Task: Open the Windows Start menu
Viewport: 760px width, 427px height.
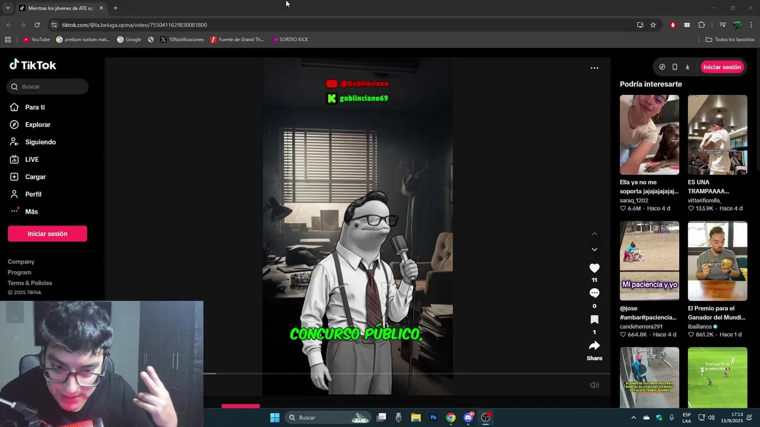Action: [x=275, y=418]
